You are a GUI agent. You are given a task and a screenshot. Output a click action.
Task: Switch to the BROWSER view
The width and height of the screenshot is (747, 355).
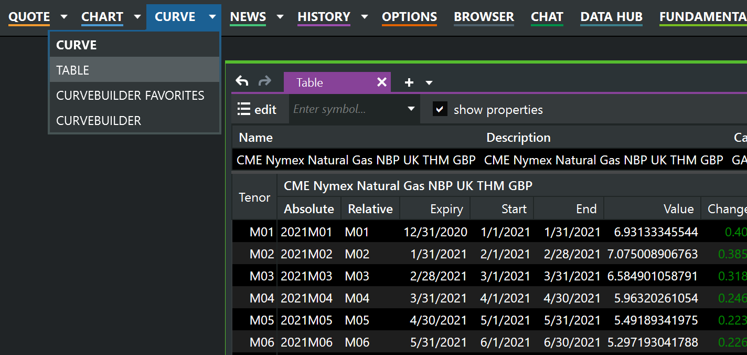(484, 17)
